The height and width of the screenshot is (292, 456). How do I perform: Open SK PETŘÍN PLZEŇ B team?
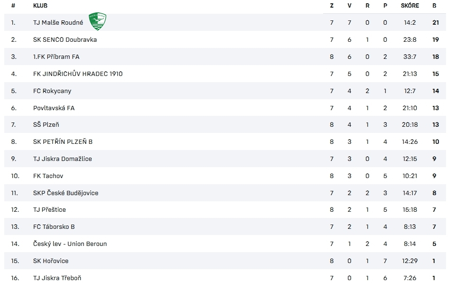pos(63,142)
